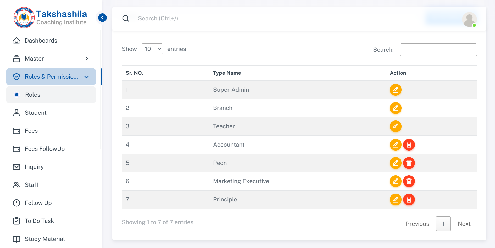Delete the Accountant role
The height and width of the screenshot is (248, 495).
coord(409,145)
